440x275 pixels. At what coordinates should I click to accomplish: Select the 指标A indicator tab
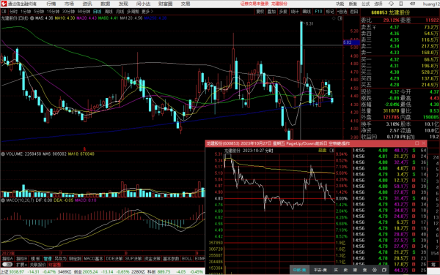(7, 259)
